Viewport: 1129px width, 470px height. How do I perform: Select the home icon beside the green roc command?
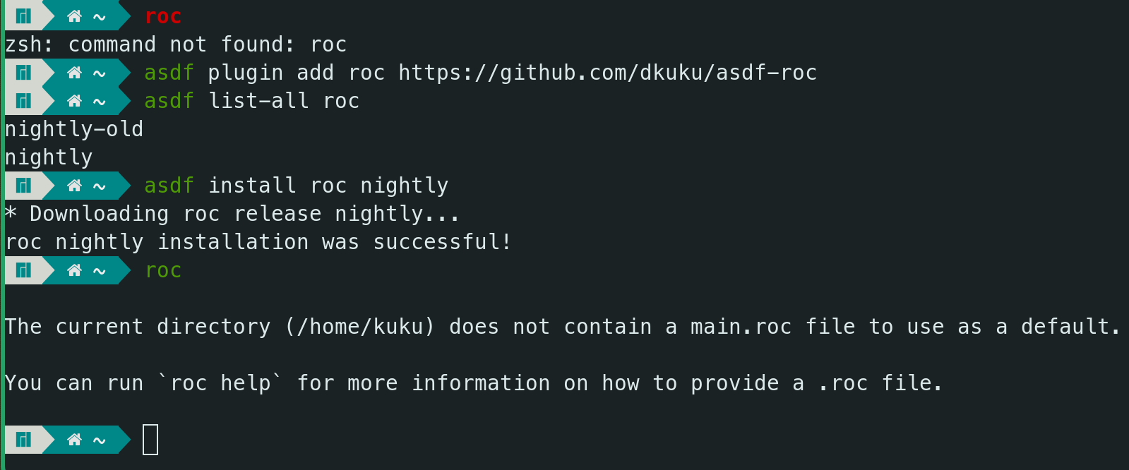pos(74,270)
